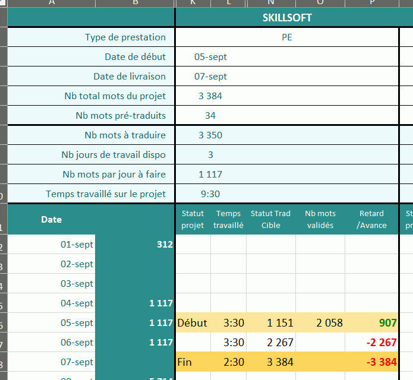Select the 1 117 value in the 05-sept row
413x380 pixels.
[x=135, y=322]
